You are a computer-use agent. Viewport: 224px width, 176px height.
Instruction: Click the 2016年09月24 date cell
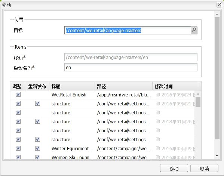tap(178, 95)
